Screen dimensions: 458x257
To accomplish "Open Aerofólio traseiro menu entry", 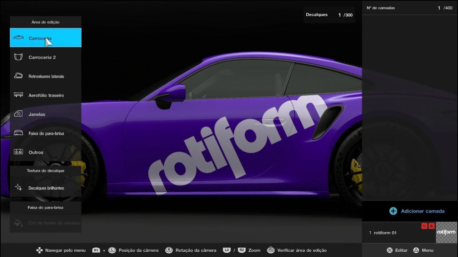I will coord(45,95).
